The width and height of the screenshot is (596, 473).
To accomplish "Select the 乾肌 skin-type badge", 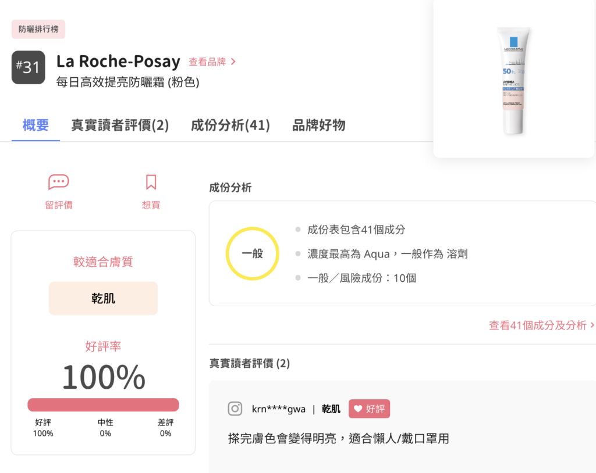I will pyautogui.click(x=103, y=298).
